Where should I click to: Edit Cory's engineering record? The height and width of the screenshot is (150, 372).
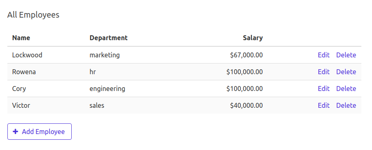(324, 89)
